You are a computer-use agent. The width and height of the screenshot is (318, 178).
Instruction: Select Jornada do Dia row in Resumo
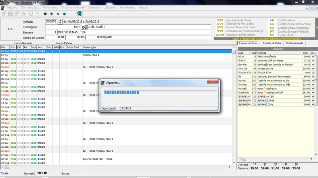276,68
